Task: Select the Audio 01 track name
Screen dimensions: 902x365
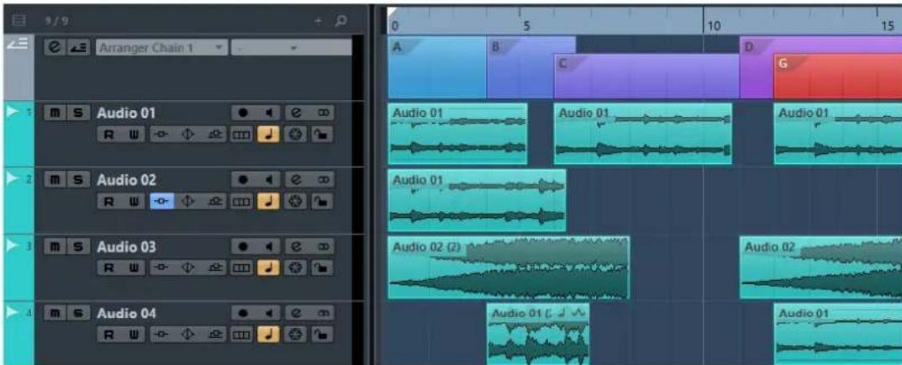Action: (126, 114)
